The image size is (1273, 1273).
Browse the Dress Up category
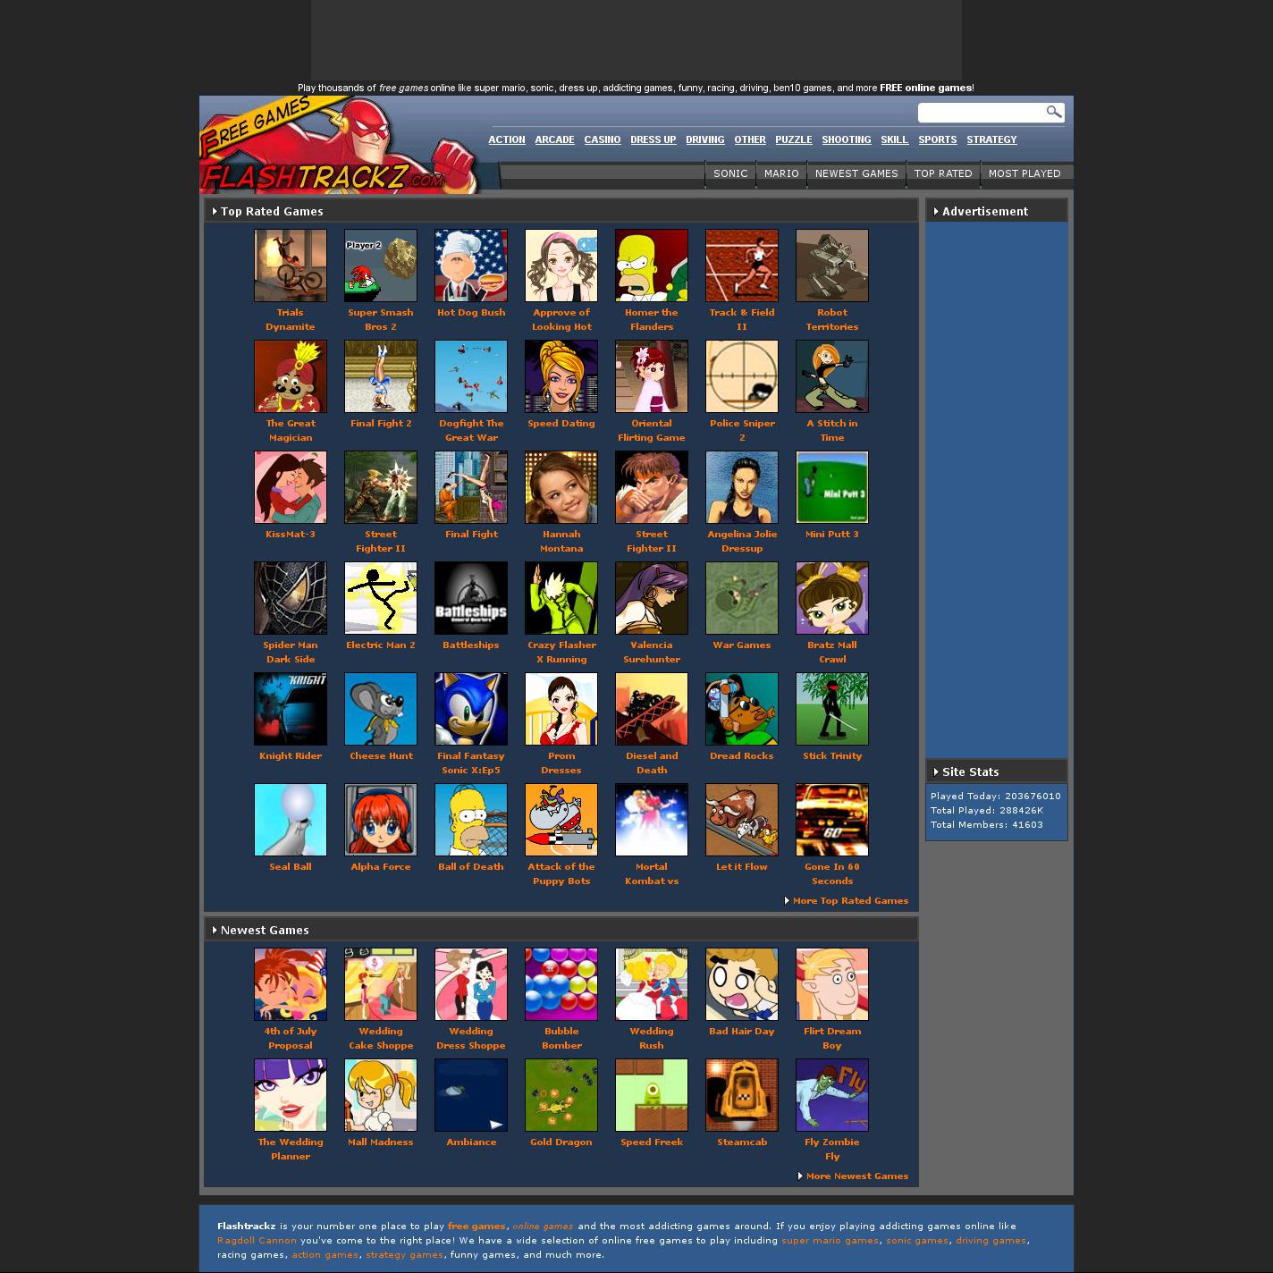click(653, 139)
